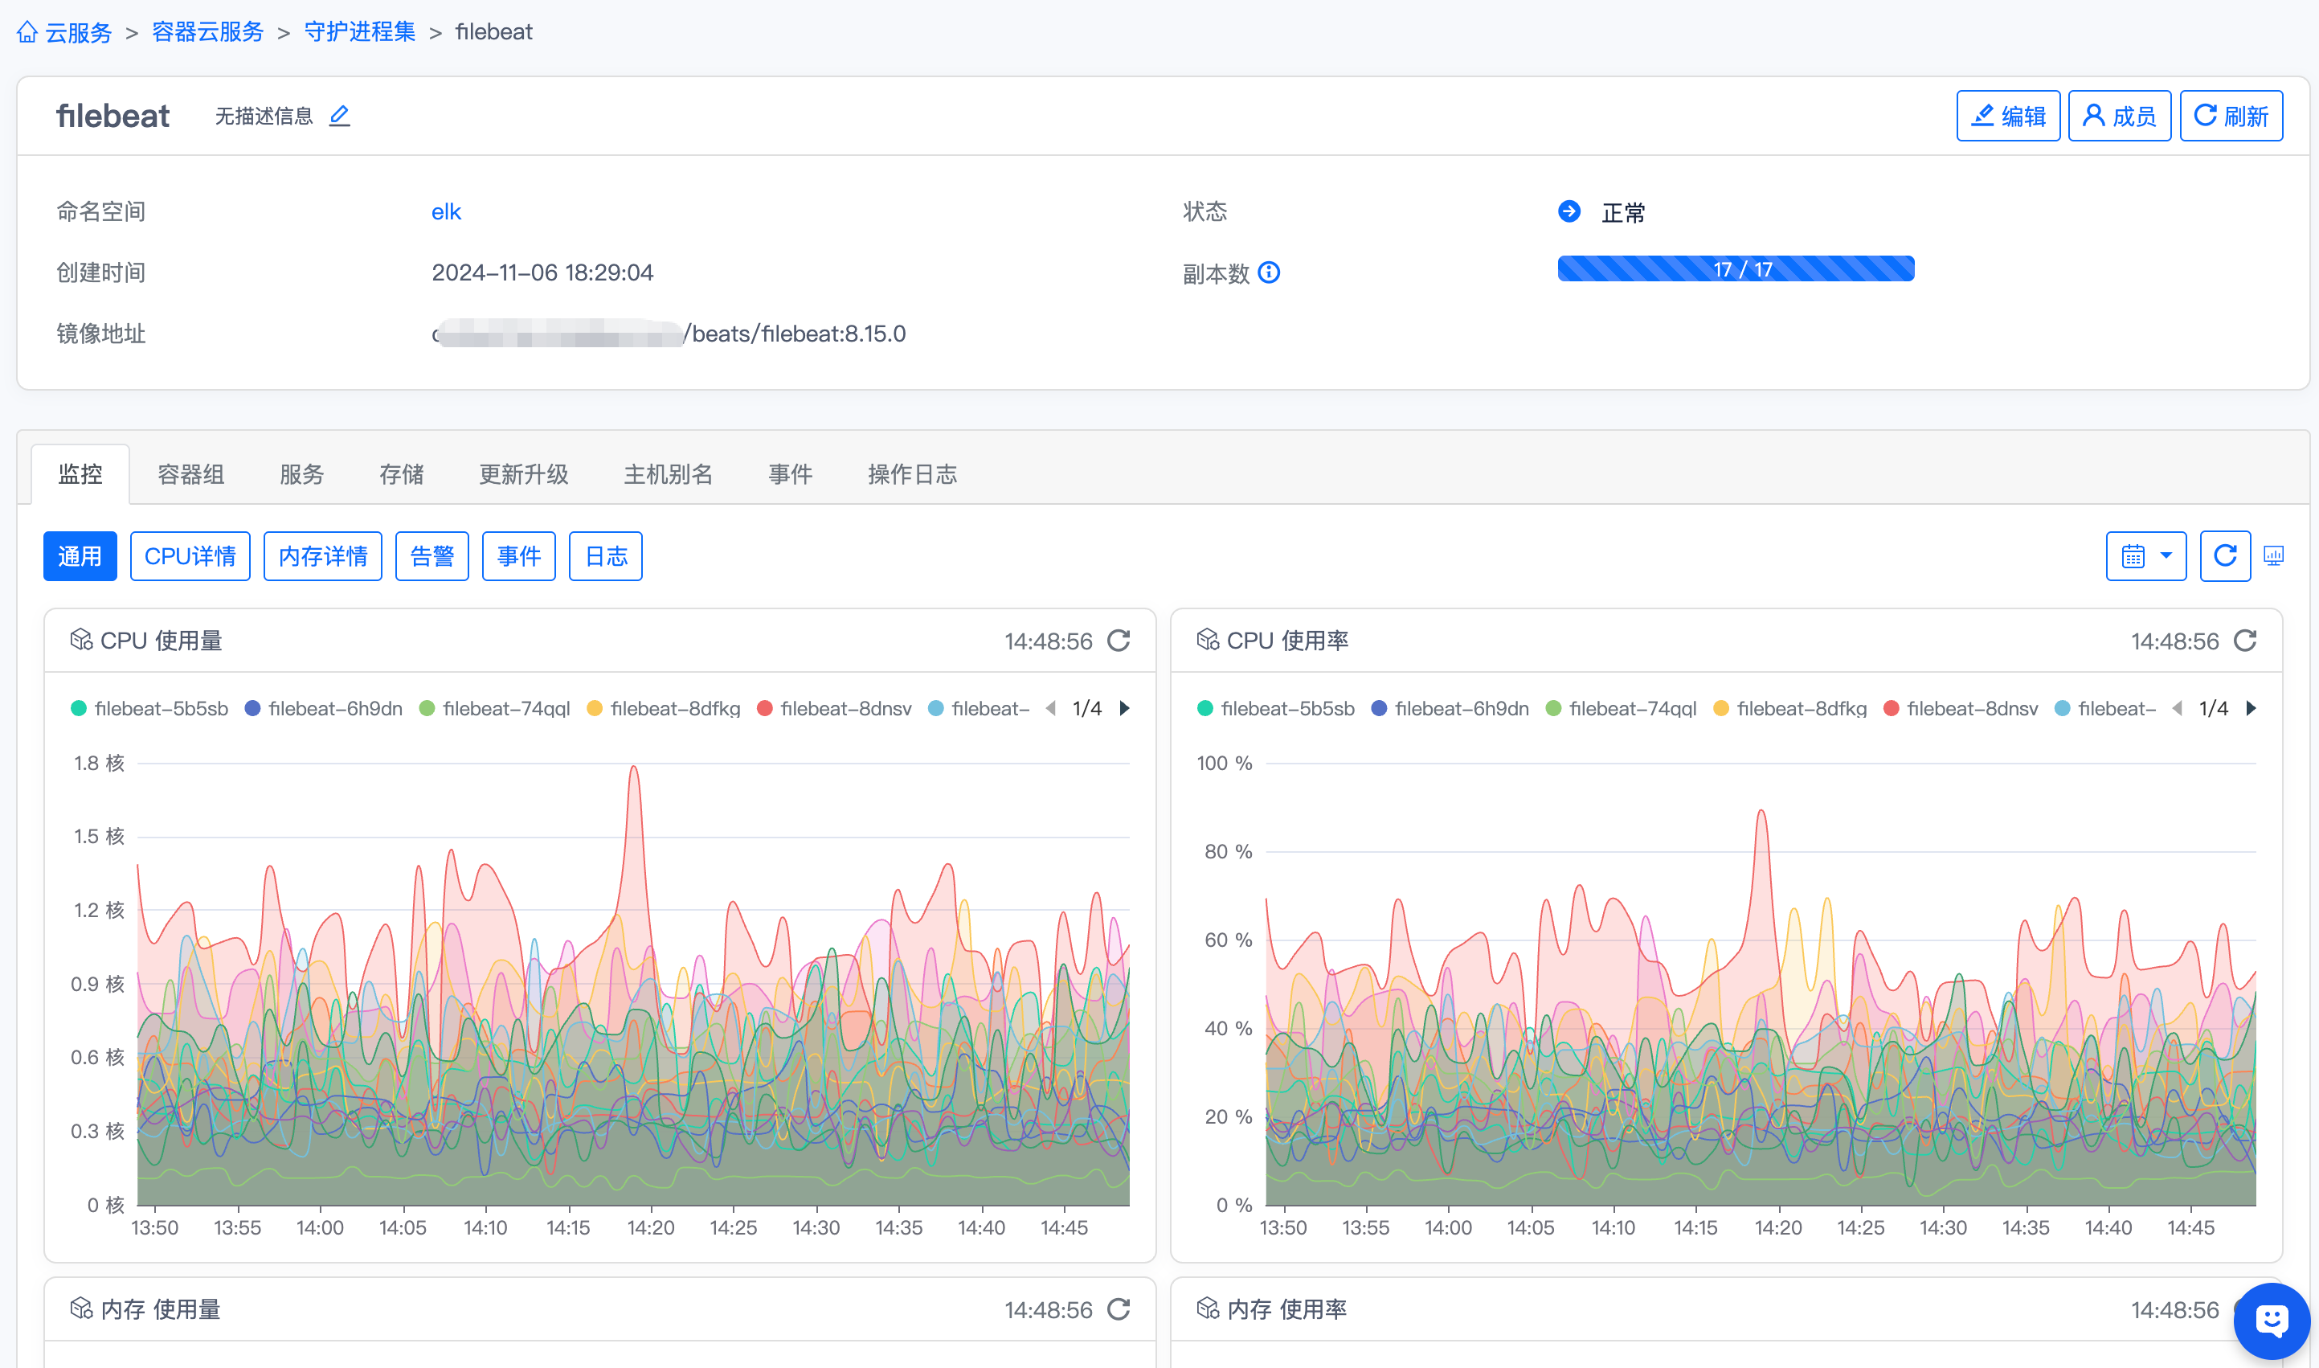Click the monitoring refresh icon button
The width and height of the screenshot is (2319, 1368).
click(2224, 556)
